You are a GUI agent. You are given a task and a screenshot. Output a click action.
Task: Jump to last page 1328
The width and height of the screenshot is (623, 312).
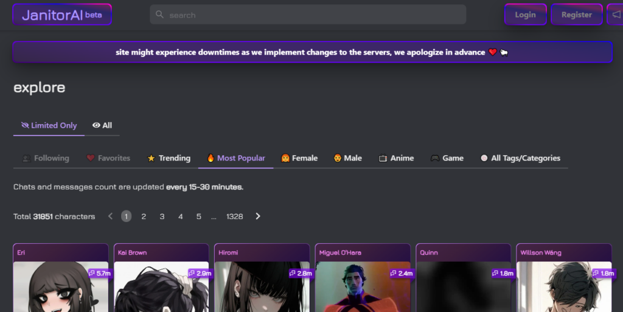[x=234, y=217]
